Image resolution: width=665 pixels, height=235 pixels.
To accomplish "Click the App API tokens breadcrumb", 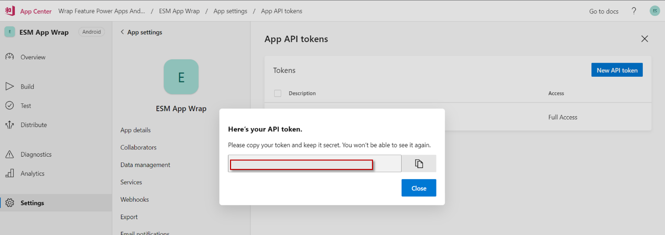I will [x=281, y=11].
